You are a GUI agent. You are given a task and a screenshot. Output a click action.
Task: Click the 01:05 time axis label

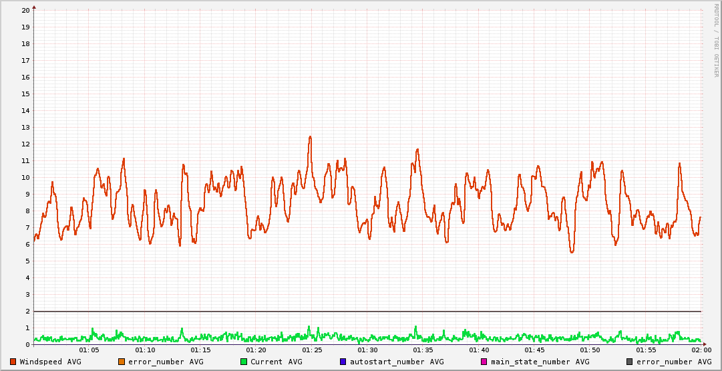[89, 350]
